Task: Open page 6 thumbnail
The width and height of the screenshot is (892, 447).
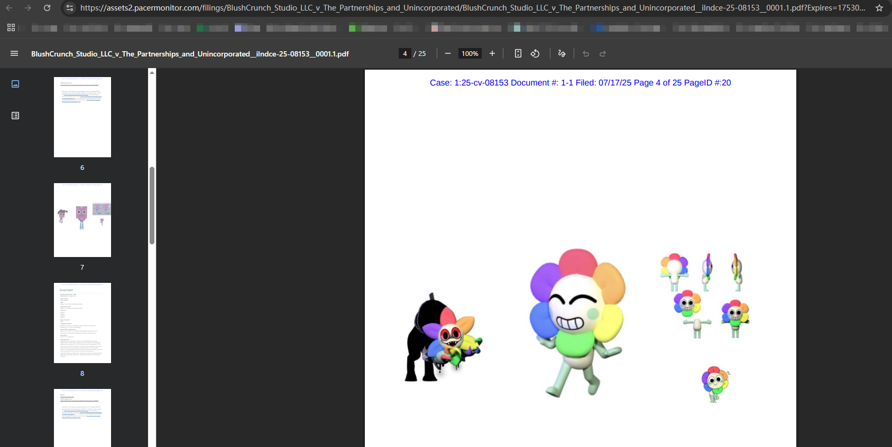Action: coord(82,117)
